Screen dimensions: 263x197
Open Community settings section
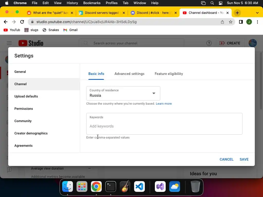click(x=44, y=121)
